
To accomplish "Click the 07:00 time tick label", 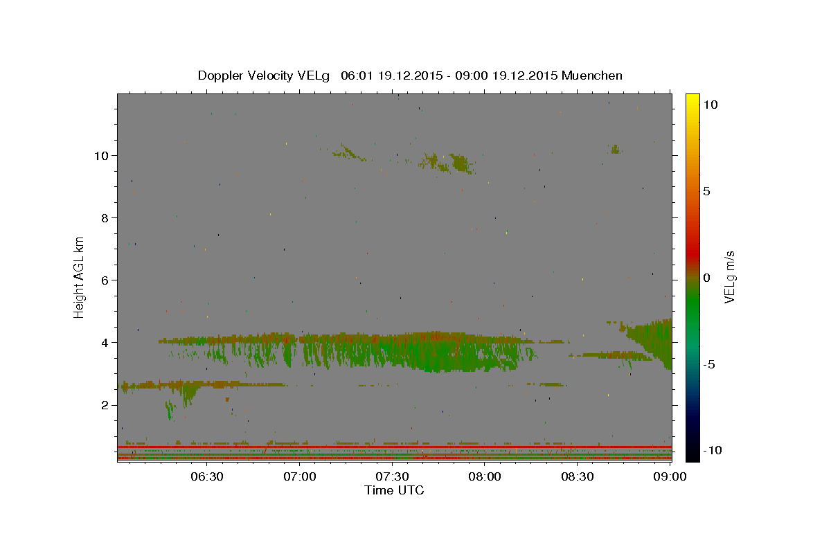I will [299, 477].
